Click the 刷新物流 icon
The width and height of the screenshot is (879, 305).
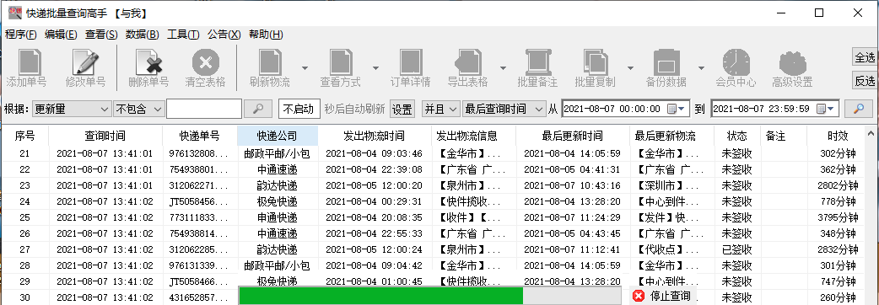click(x=270, y=62)
